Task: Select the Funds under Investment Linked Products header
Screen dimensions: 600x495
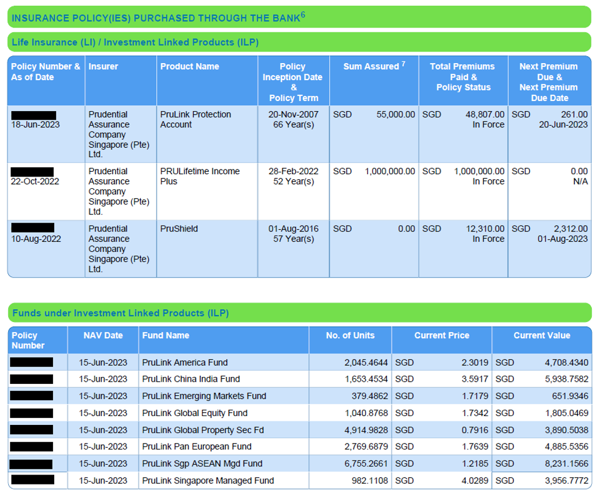Action: (x=120, y=313)
